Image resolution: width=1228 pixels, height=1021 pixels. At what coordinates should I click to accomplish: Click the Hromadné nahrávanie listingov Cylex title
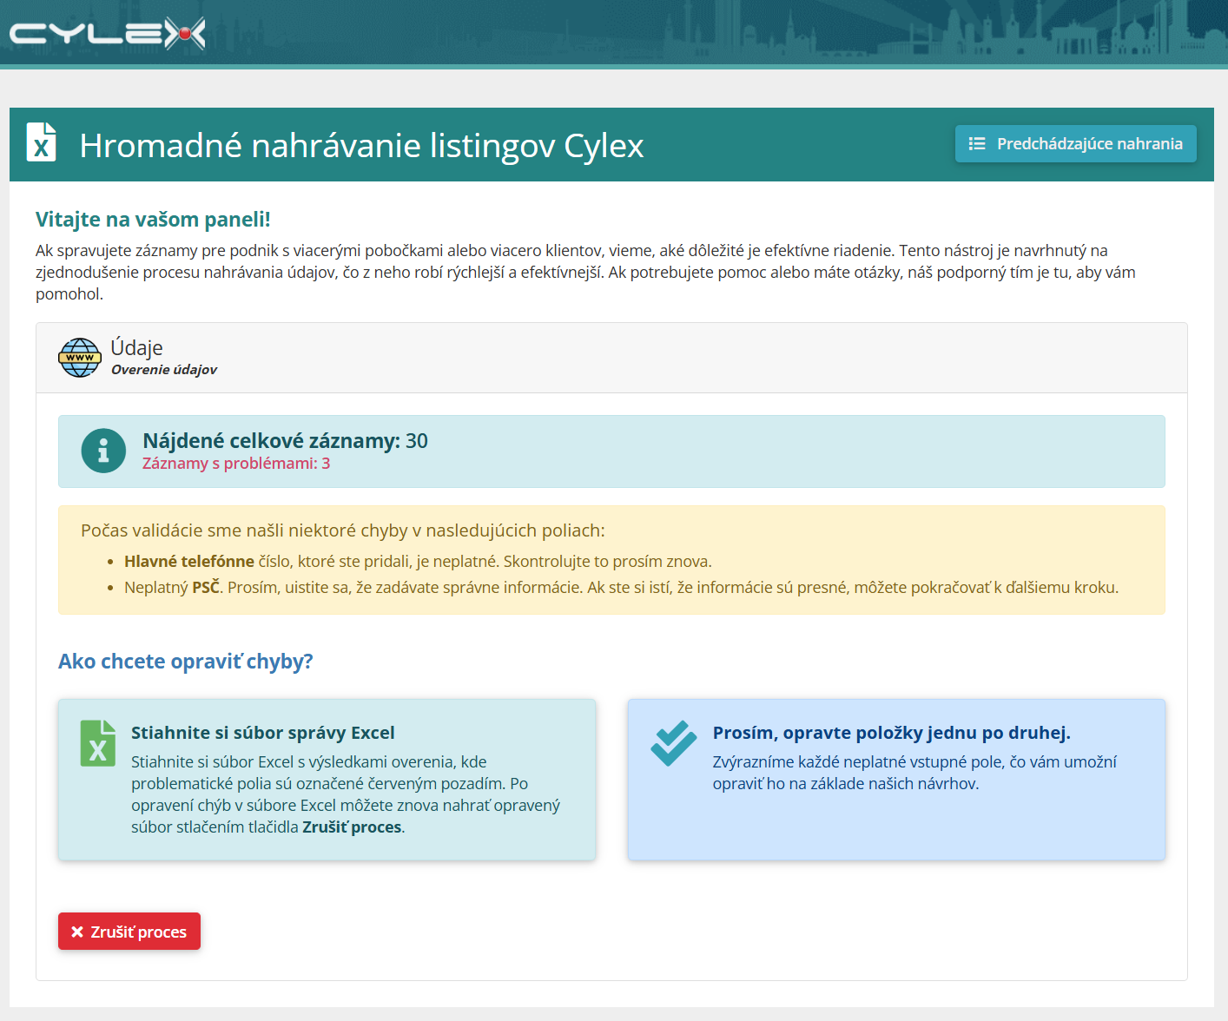coord(361,145)
